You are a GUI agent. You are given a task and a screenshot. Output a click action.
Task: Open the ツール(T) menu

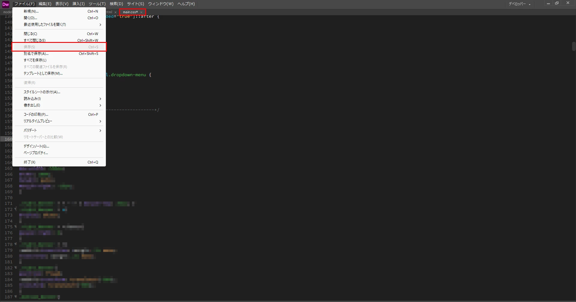97,4
